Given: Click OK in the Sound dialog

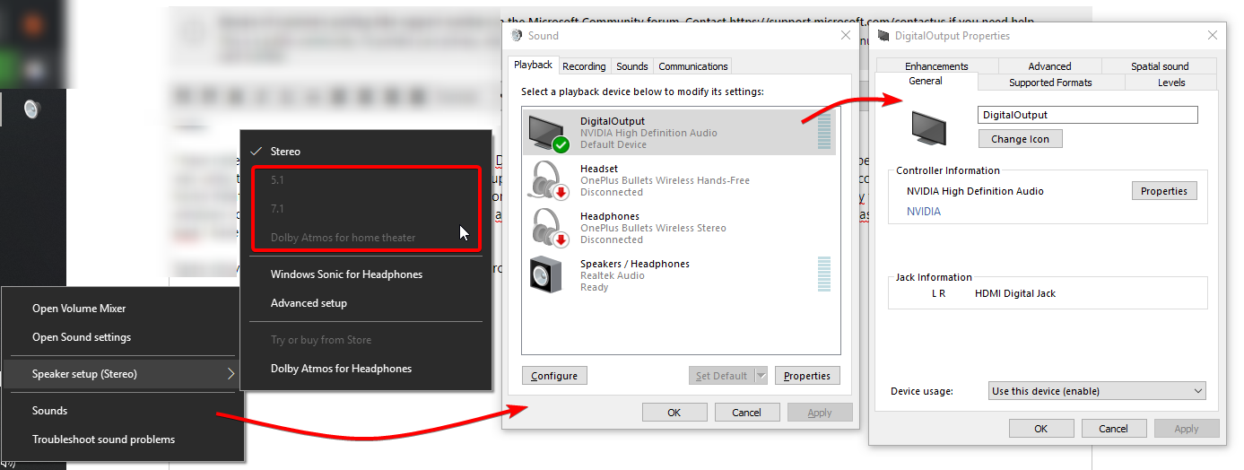Looking at the screenshot, I should 674,413.
